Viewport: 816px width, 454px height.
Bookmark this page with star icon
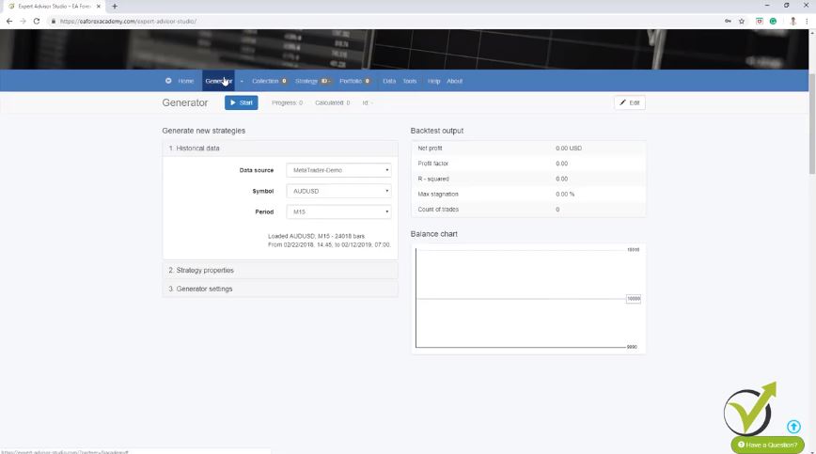(x=742, y=22)
